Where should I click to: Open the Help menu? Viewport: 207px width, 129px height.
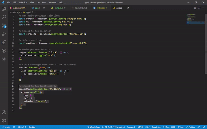click(61, 2)
